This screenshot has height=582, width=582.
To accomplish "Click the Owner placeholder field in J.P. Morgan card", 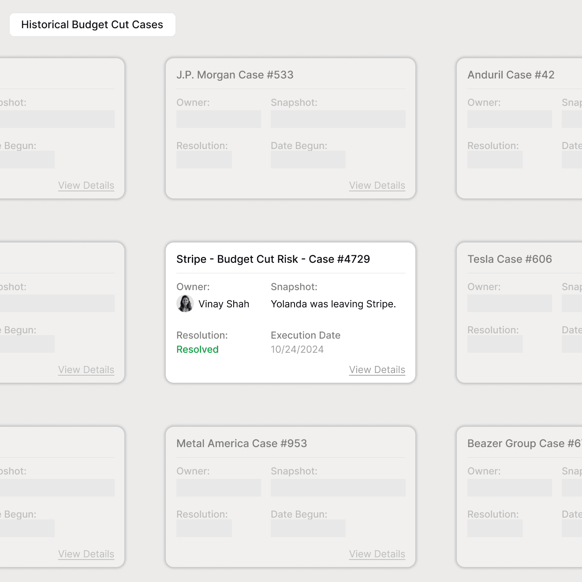I will click(219, 119).
